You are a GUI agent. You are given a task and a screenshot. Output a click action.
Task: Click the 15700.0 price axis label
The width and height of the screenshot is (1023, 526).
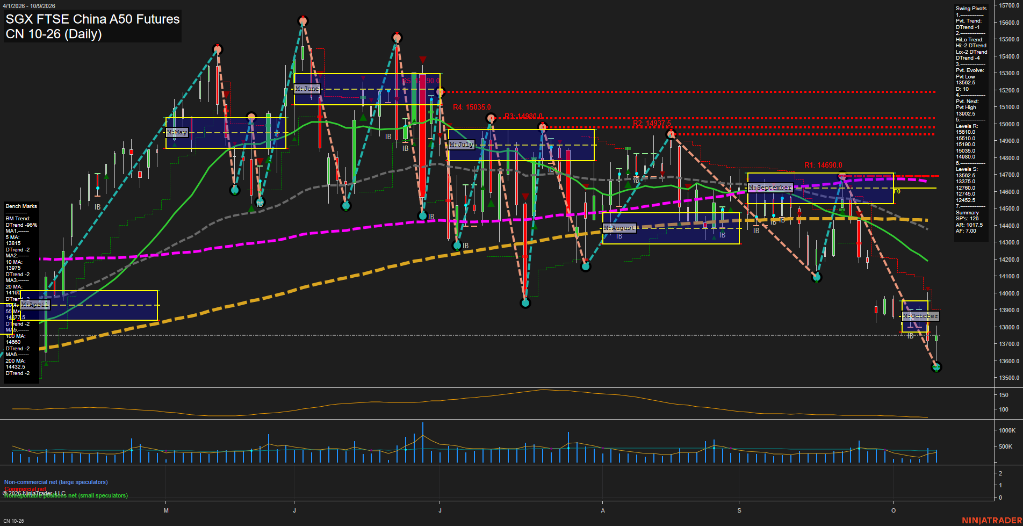(x=1009, y=5)
